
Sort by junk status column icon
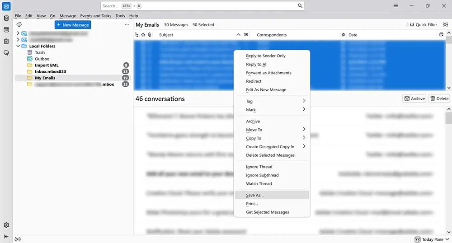pos(343,35)
